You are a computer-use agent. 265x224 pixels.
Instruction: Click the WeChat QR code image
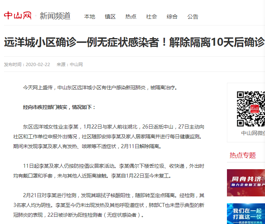coord(251,109)
